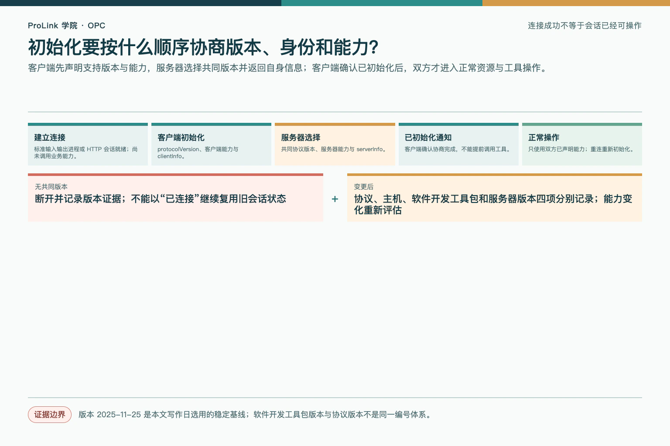Click text protocolVersion、客户端能力与 clientInfo
This screenshot has height=446, width=670.
(198, 152)
